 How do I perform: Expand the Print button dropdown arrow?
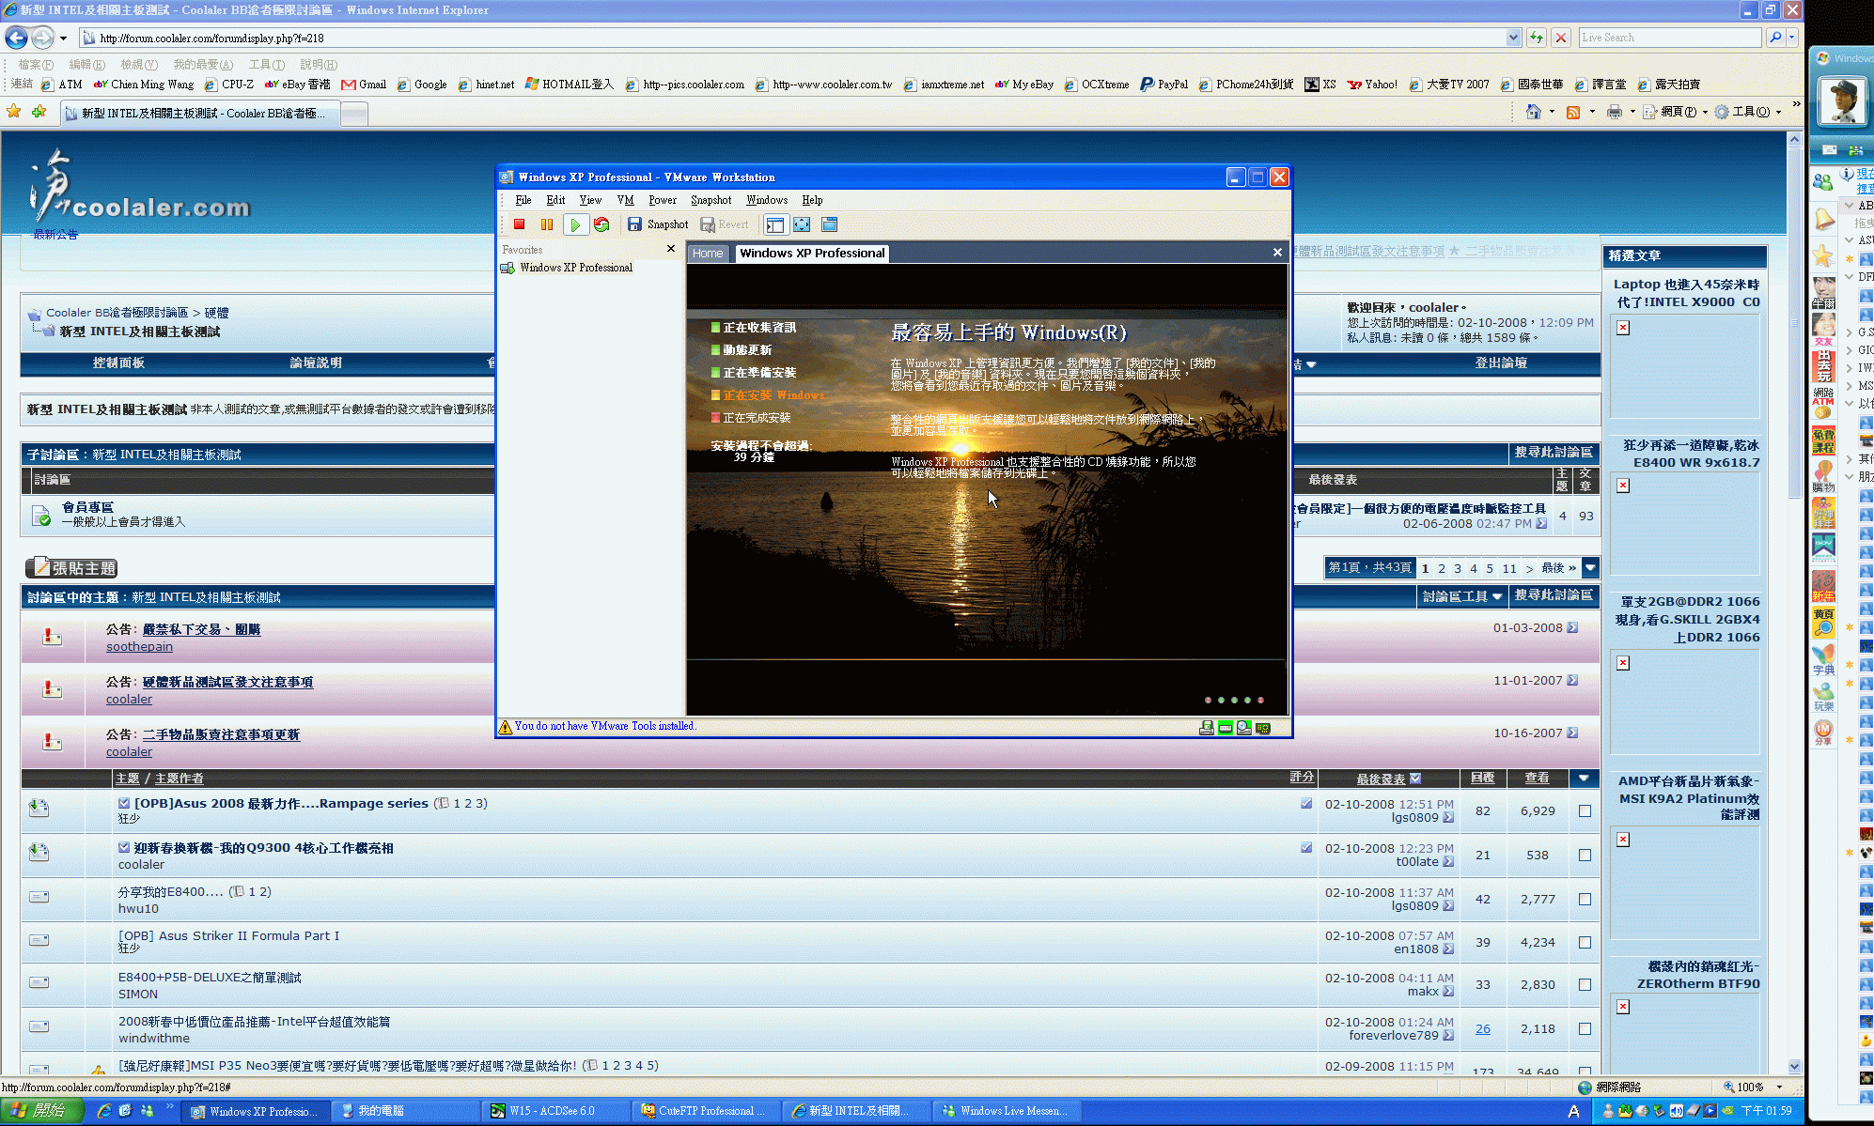[x=1632, y=112]
